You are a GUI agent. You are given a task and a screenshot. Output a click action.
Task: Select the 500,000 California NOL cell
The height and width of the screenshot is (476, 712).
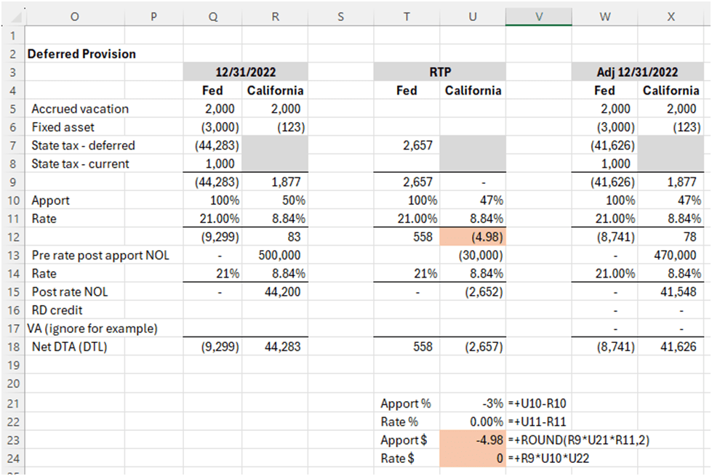pyautogui.click(x=276, y=255)
